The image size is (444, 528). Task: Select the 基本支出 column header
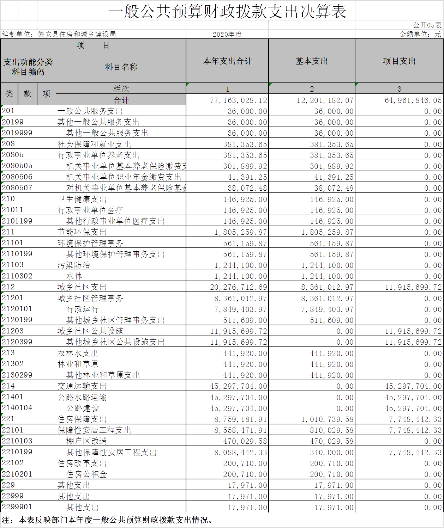[312, 61]
